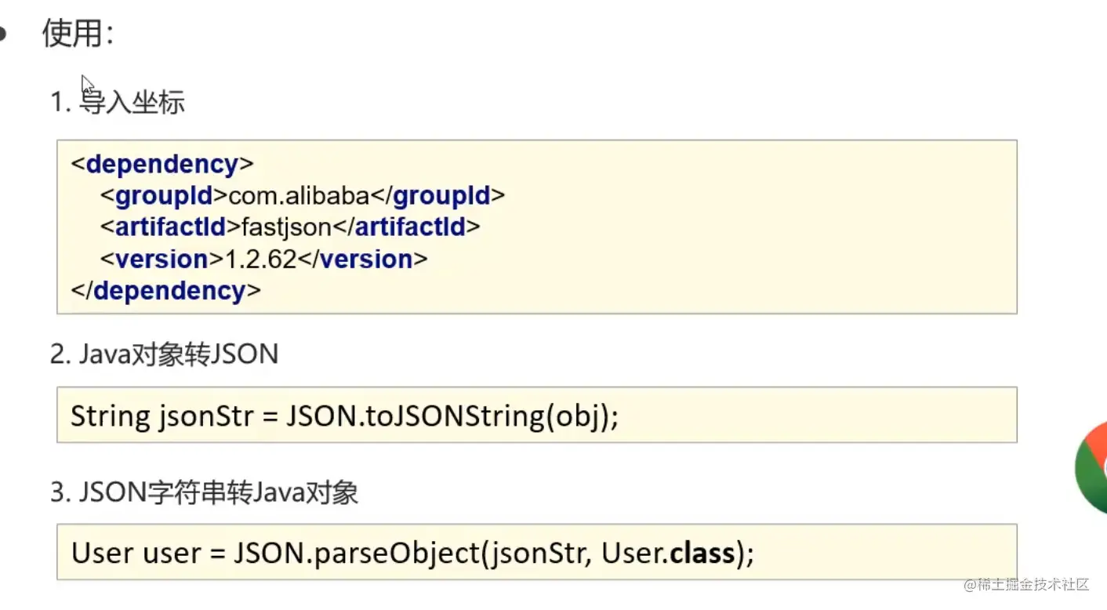
Task: Click the User.class argument
Action: (668, 554)
